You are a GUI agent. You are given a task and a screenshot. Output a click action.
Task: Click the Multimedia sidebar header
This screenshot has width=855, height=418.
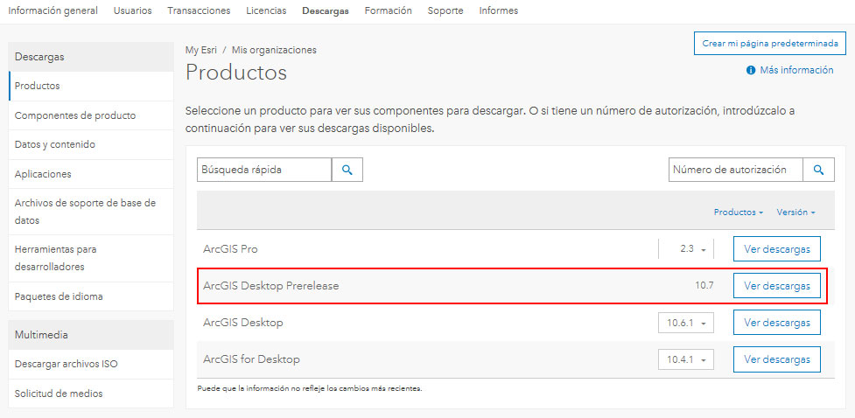pyautogui.click(x=91, y=335)
